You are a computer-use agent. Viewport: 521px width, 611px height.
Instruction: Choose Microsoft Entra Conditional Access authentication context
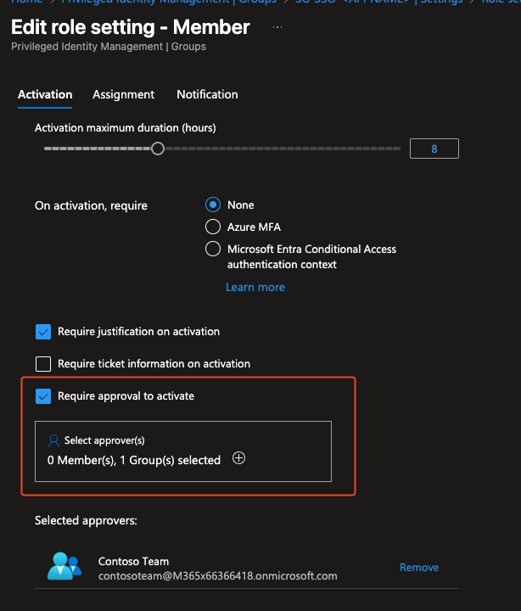tap(213, 249)
